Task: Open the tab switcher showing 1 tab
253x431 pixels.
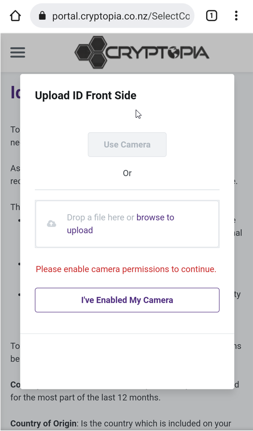Action: pyautogui.click(x=211, y=16)
